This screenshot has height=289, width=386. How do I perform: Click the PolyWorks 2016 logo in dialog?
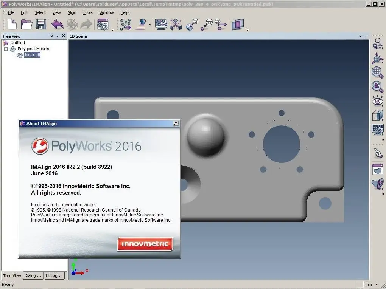coord(86,146)
